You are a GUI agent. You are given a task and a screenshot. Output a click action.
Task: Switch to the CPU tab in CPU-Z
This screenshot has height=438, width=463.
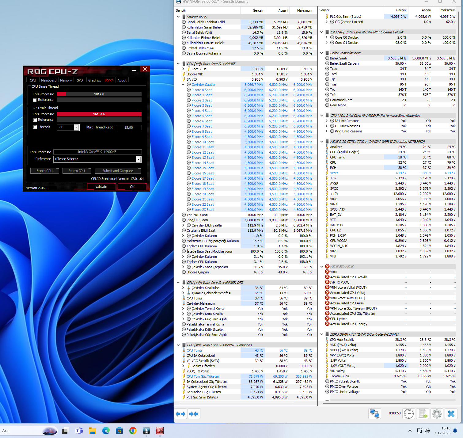(x=33, y=80)
